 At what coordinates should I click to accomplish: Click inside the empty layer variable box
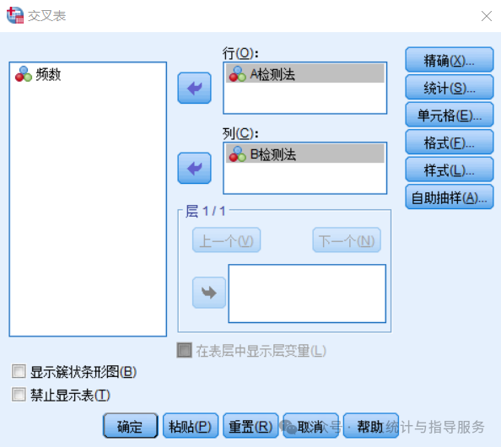307,294
